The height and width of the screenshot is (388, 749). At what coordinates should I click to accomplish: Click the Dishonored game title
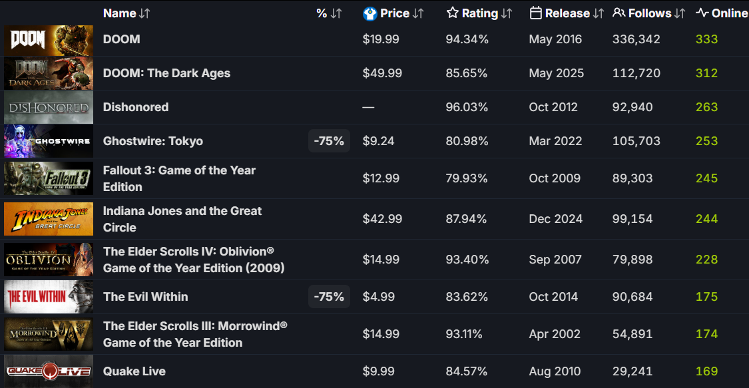pyautogui.click(x=136, y=107)
